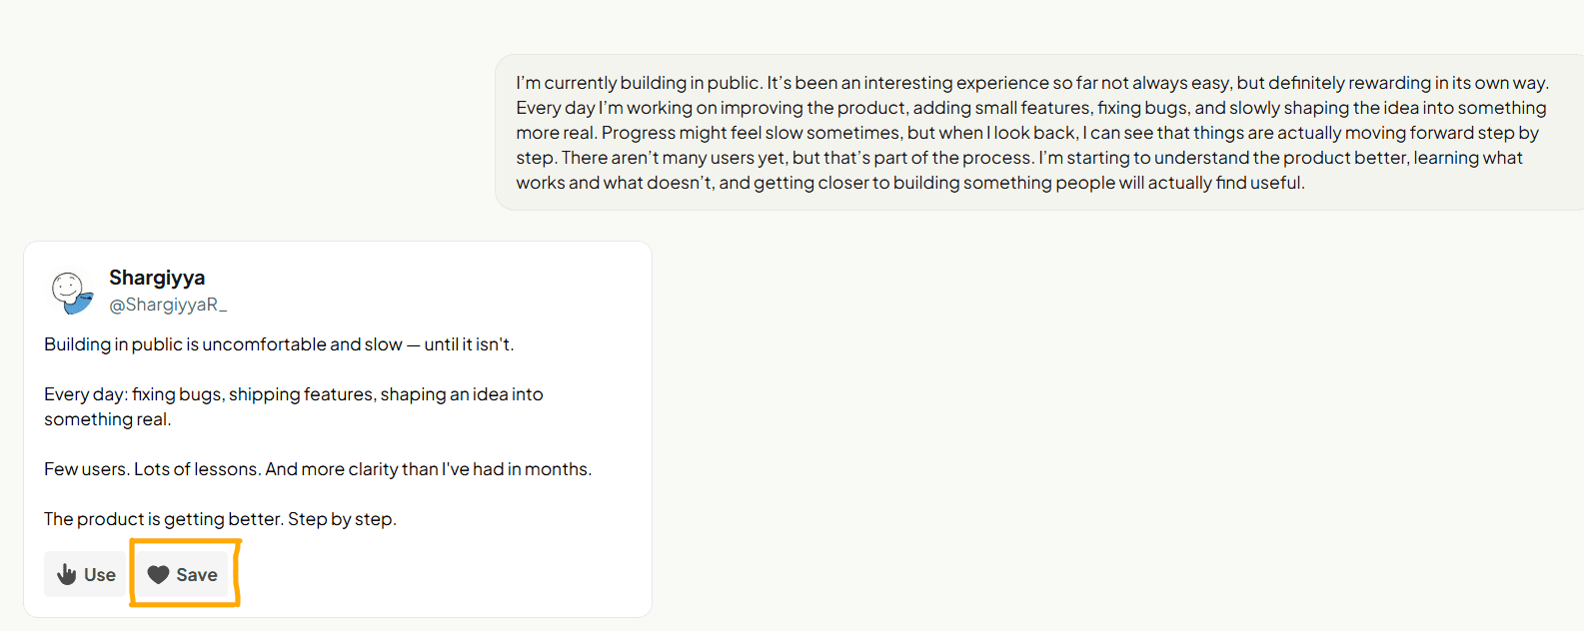Open the @ShargiyyaR_ handle
1584x631 pixels.
[168, 305]
